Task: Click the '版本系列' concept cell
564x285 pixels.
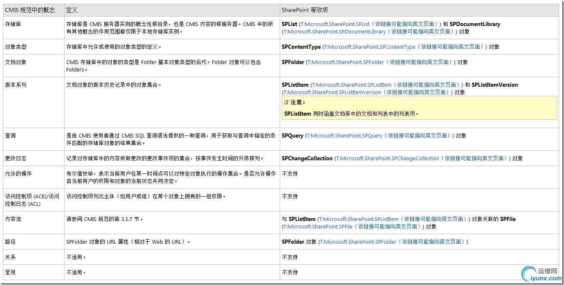Action: click(x=34, y=103)
